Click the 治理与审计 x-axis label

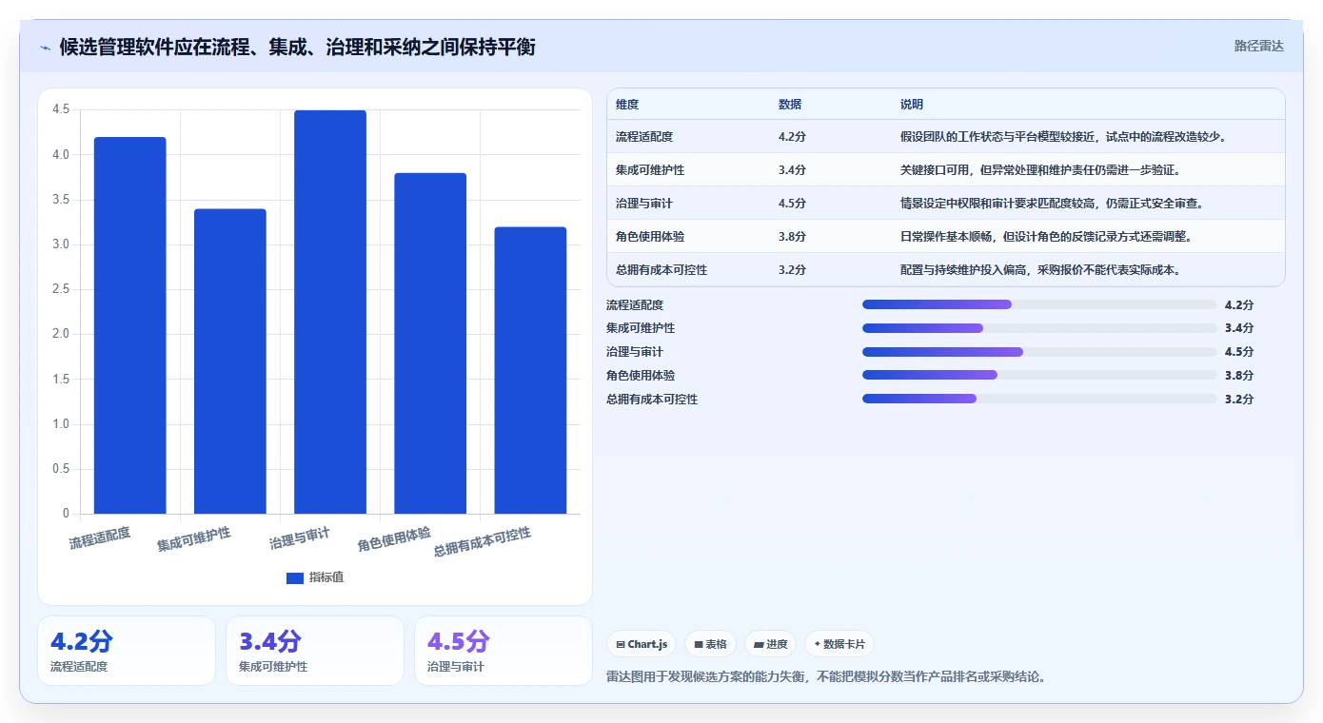[x=300, y=538]
